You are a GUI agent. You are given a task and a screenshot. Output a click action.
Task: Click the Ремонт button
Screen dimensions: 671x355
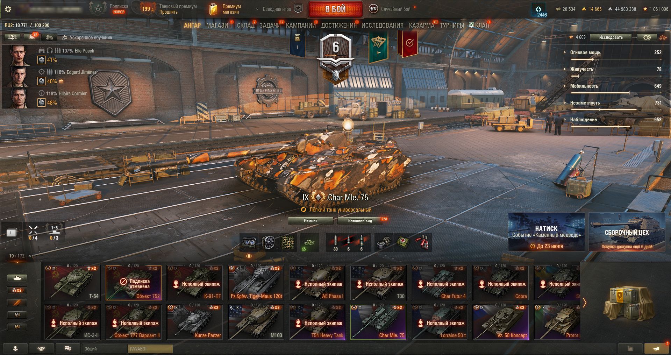pos(310,220)
